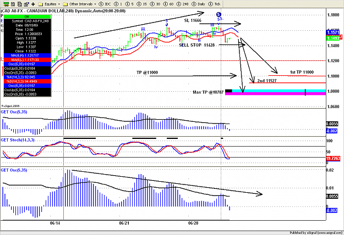Click the green 1.1493 price marker
Viewport: 344px width, 235px height.
pyautogui.click(x=333, y=38)
